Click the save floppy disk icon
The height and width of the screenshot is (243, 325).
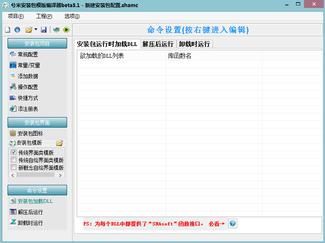coord(43,30)
